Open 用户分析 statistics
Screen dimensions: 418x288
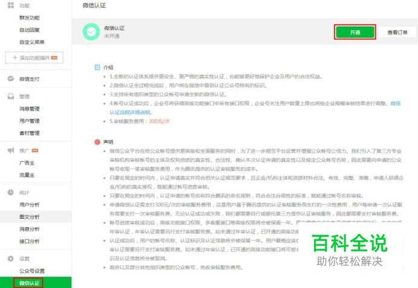(x=30, y=204)
